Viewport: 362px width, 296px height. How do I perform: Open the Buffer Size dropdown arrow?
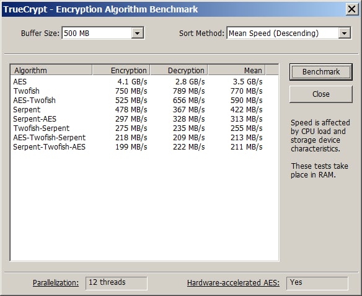point(138,33)
